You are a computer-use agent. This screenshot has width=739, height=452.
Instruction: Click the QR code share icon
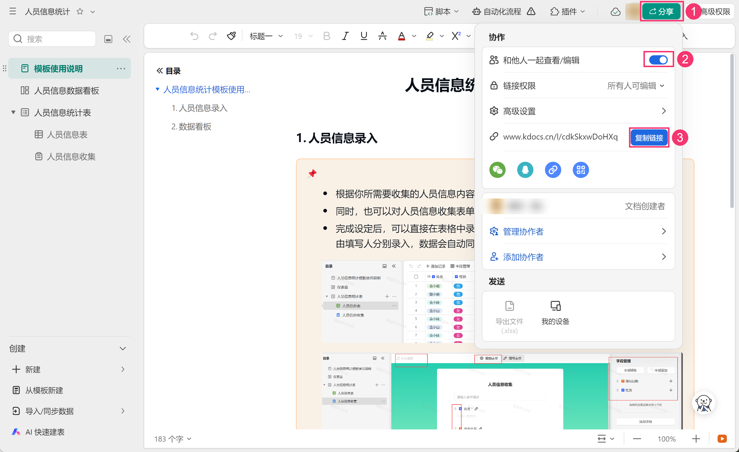(580, 170)
